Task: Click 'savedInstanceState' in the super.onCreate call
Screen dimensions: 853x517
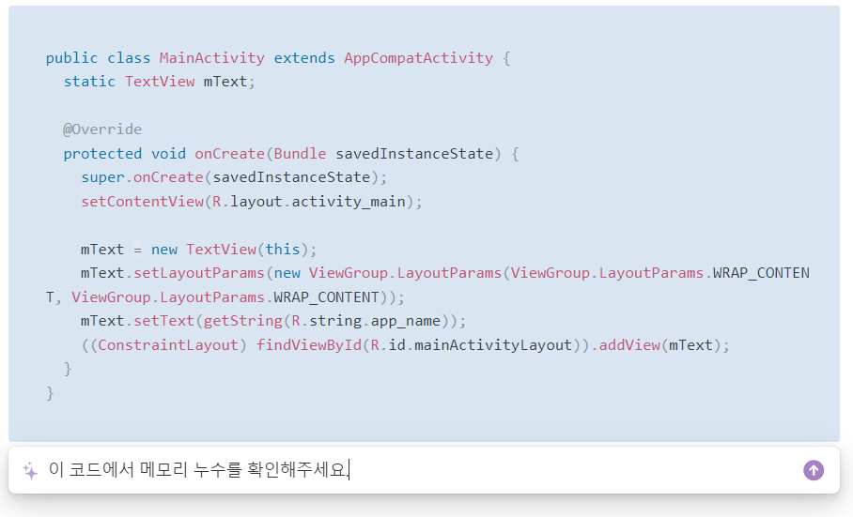Action: tap(291, 177)
